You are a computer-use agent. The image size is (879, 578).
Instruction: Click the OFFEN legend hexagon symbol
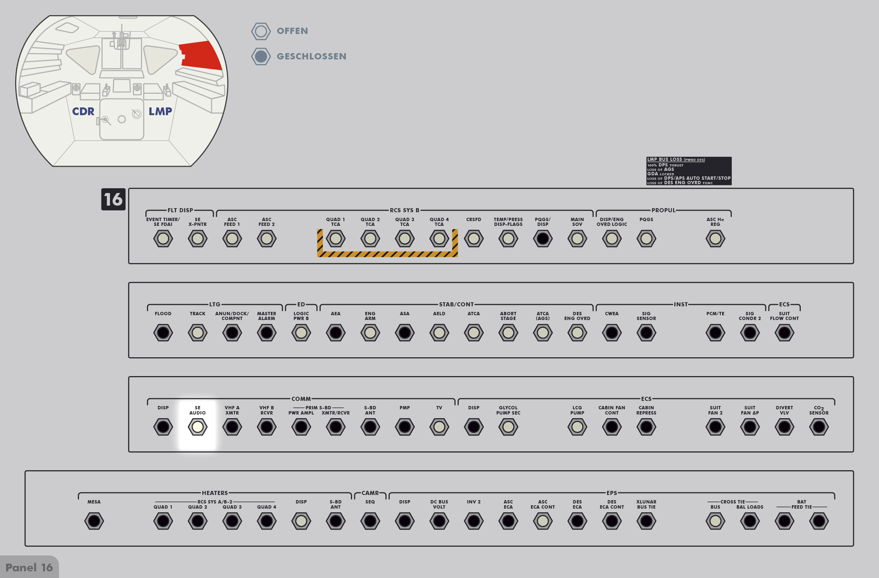point(261,31)
